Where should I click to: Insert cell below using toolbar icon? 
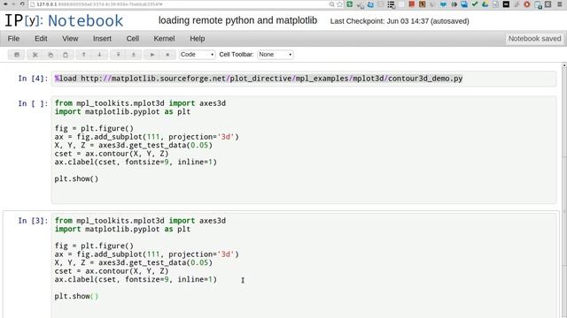pos(133,55)
